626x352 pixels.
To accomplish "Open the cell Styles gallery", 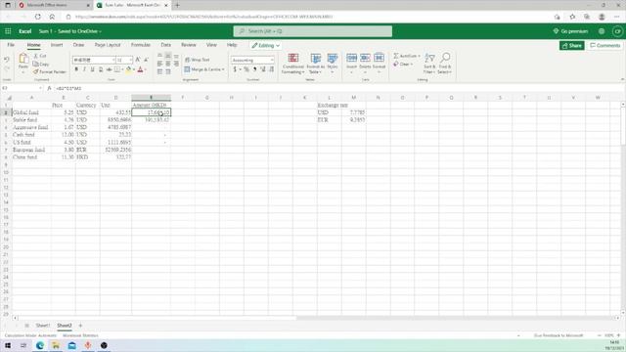I will pyautogui.click(x=333, y=64).
